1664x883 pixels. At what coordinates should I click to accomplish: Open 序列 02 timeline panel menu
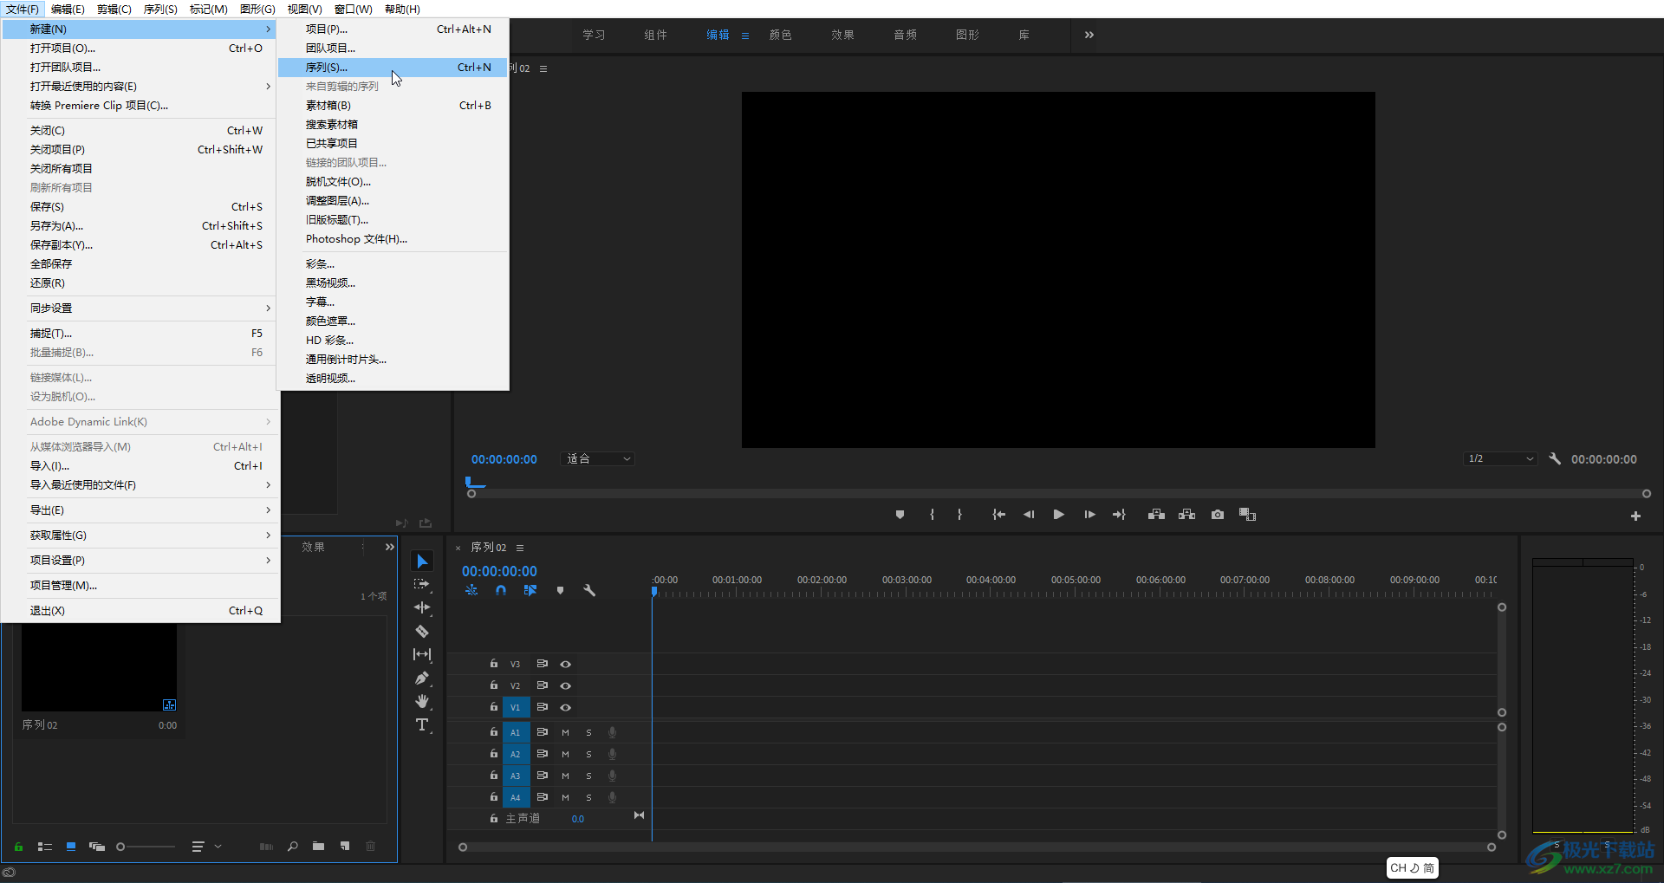click(520, 548)
